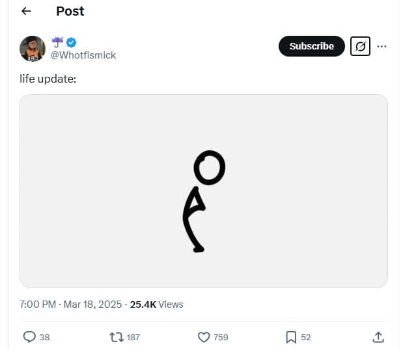
Task: Bookmark the post with the bookmark icon
Action: [x=291, y=337]
